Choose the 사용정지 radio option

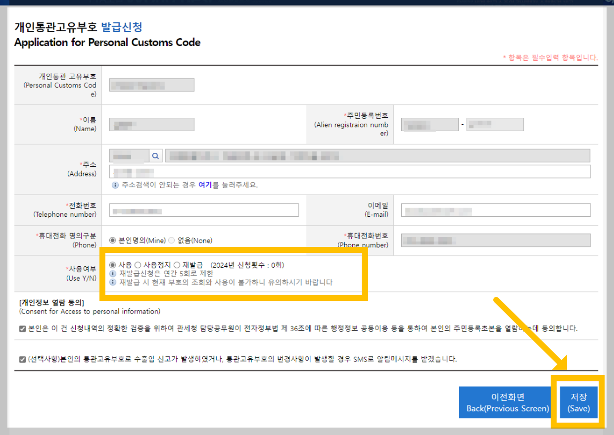point(138,265)
